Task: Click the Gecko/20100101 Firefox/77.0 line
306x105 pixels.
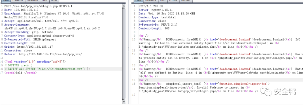Action: coord(26,17)
